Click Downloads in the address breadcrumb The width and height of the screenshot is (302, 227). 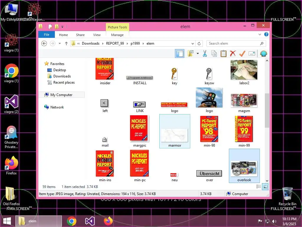point(91,43)
